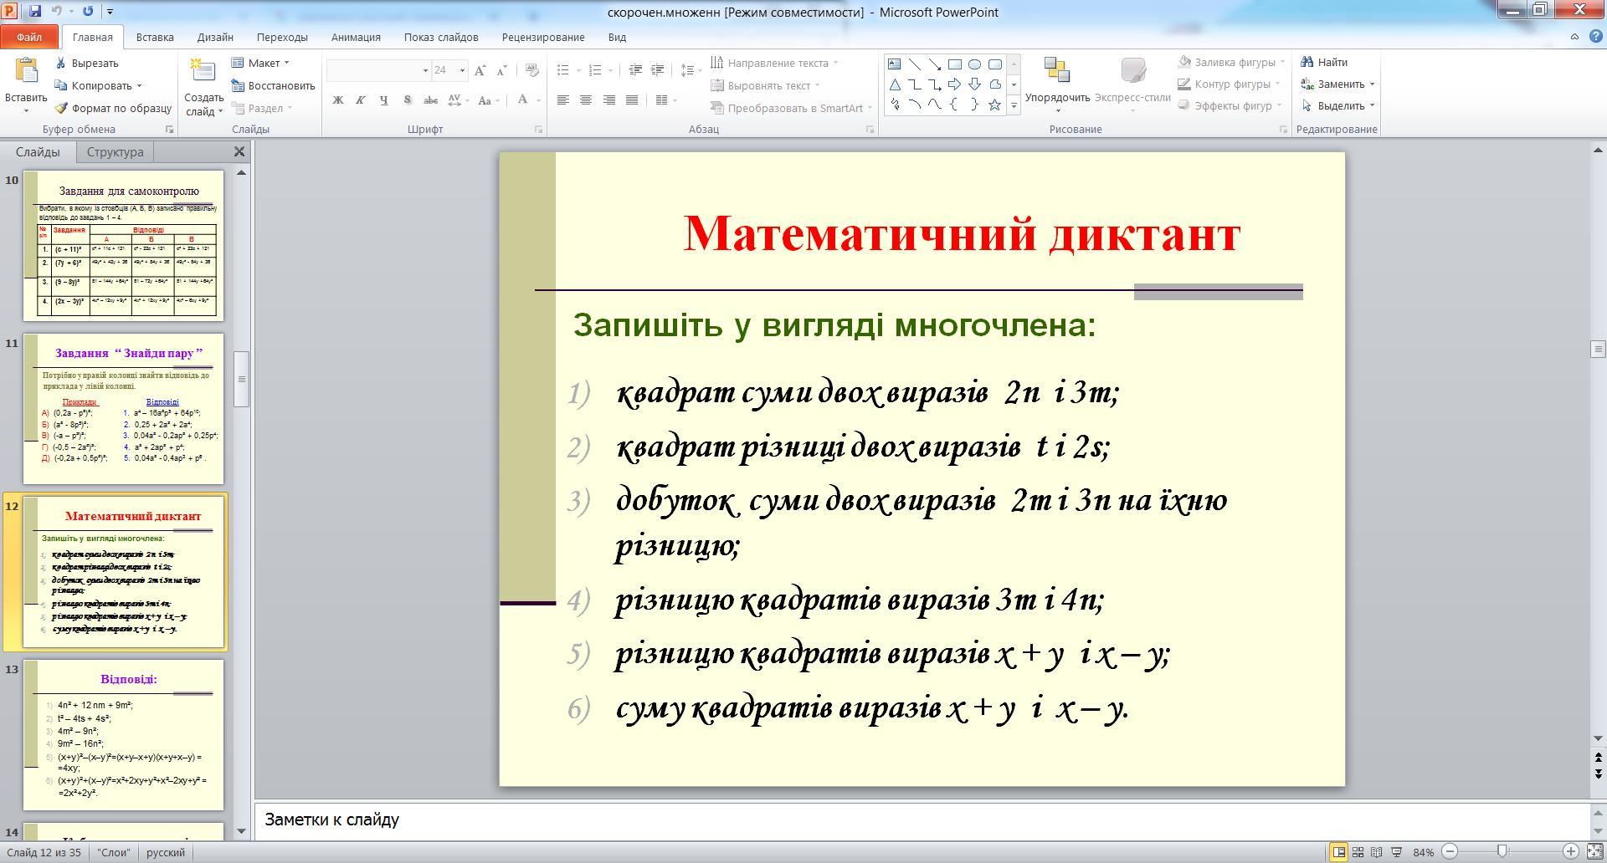Click the Undo arrow in quick access toolbar
Viewport: 1607px width, 863px height.
[x=57, y=12]
